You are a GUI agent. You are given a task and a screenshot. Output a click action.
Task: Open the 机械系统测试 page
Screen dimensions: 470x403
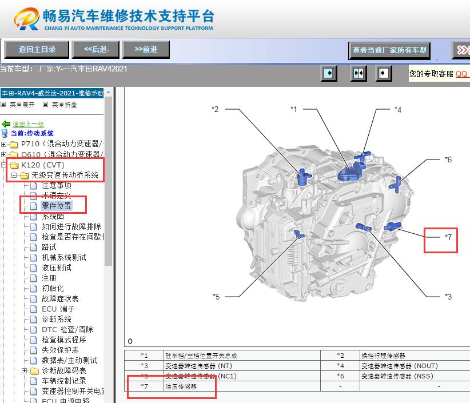pyautogui.click(x=64, y=257)
